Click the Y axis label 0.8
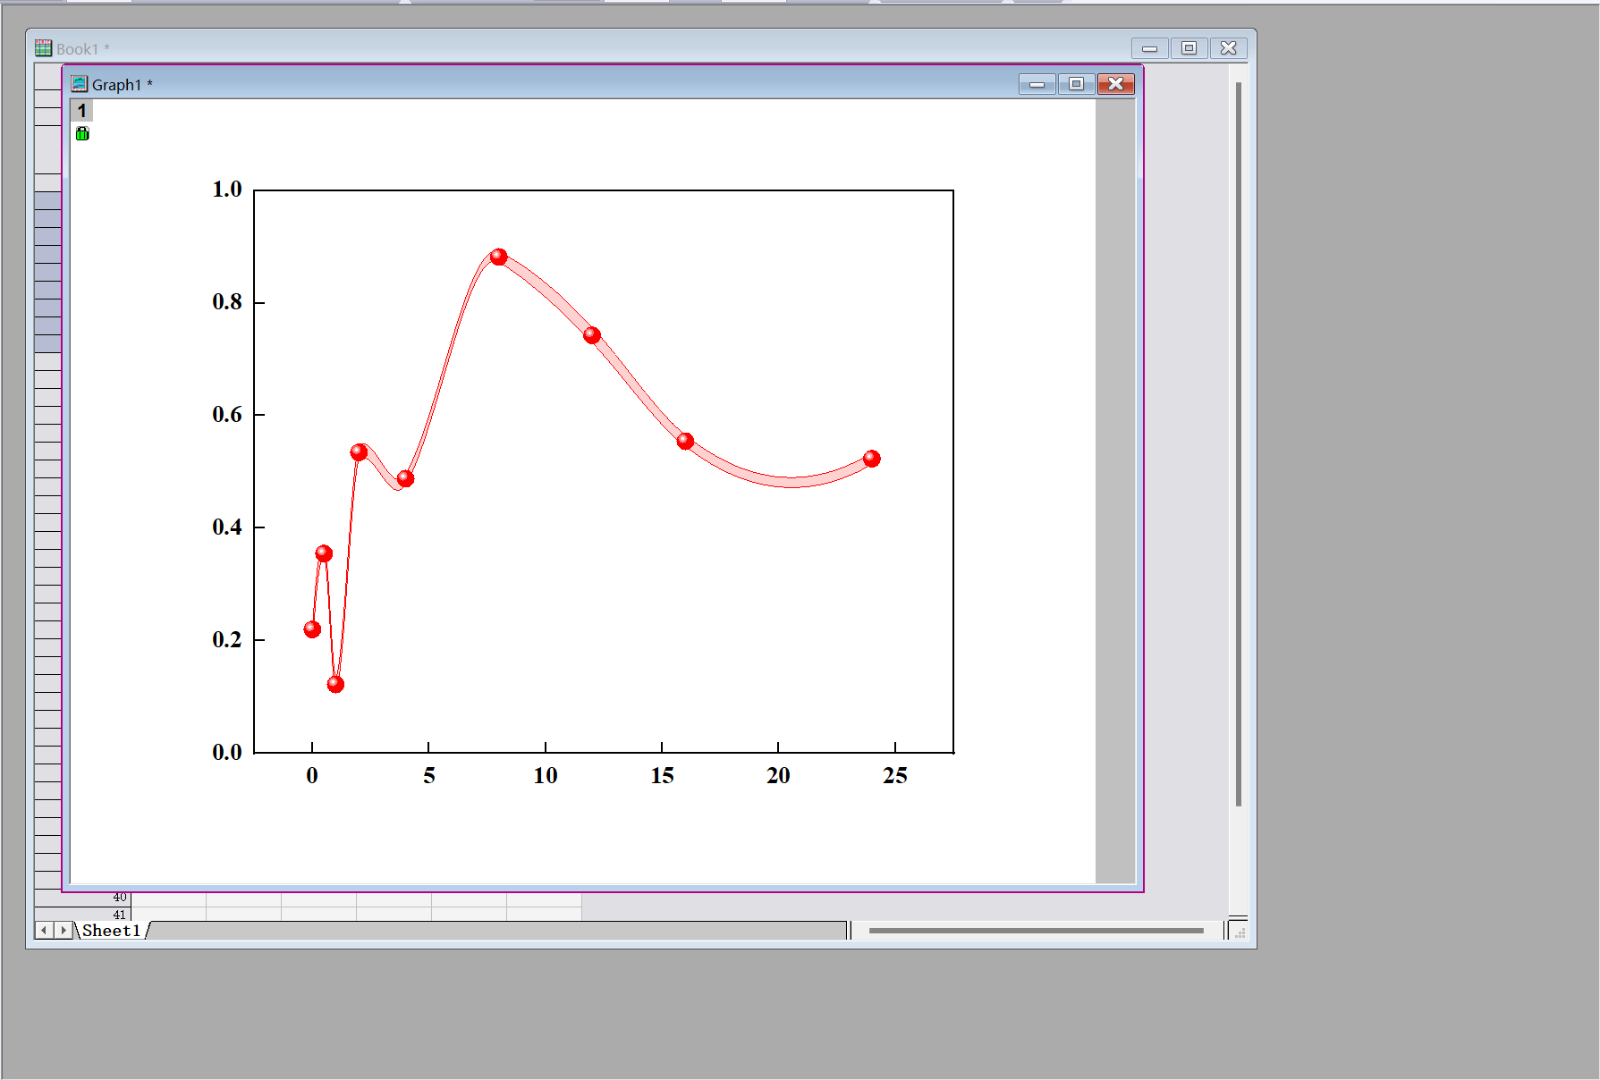The image size is (1600, 1080). 227,302
